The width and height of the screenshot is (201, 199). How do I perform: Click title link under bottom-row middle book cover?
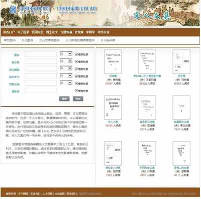pos(147,168)
